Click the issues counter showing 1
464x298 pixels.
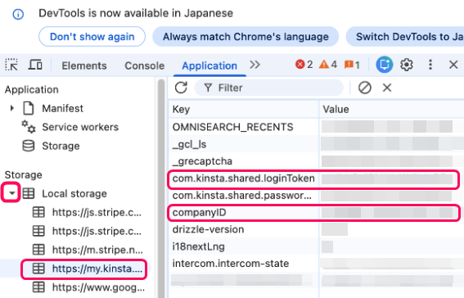[352, 65]
